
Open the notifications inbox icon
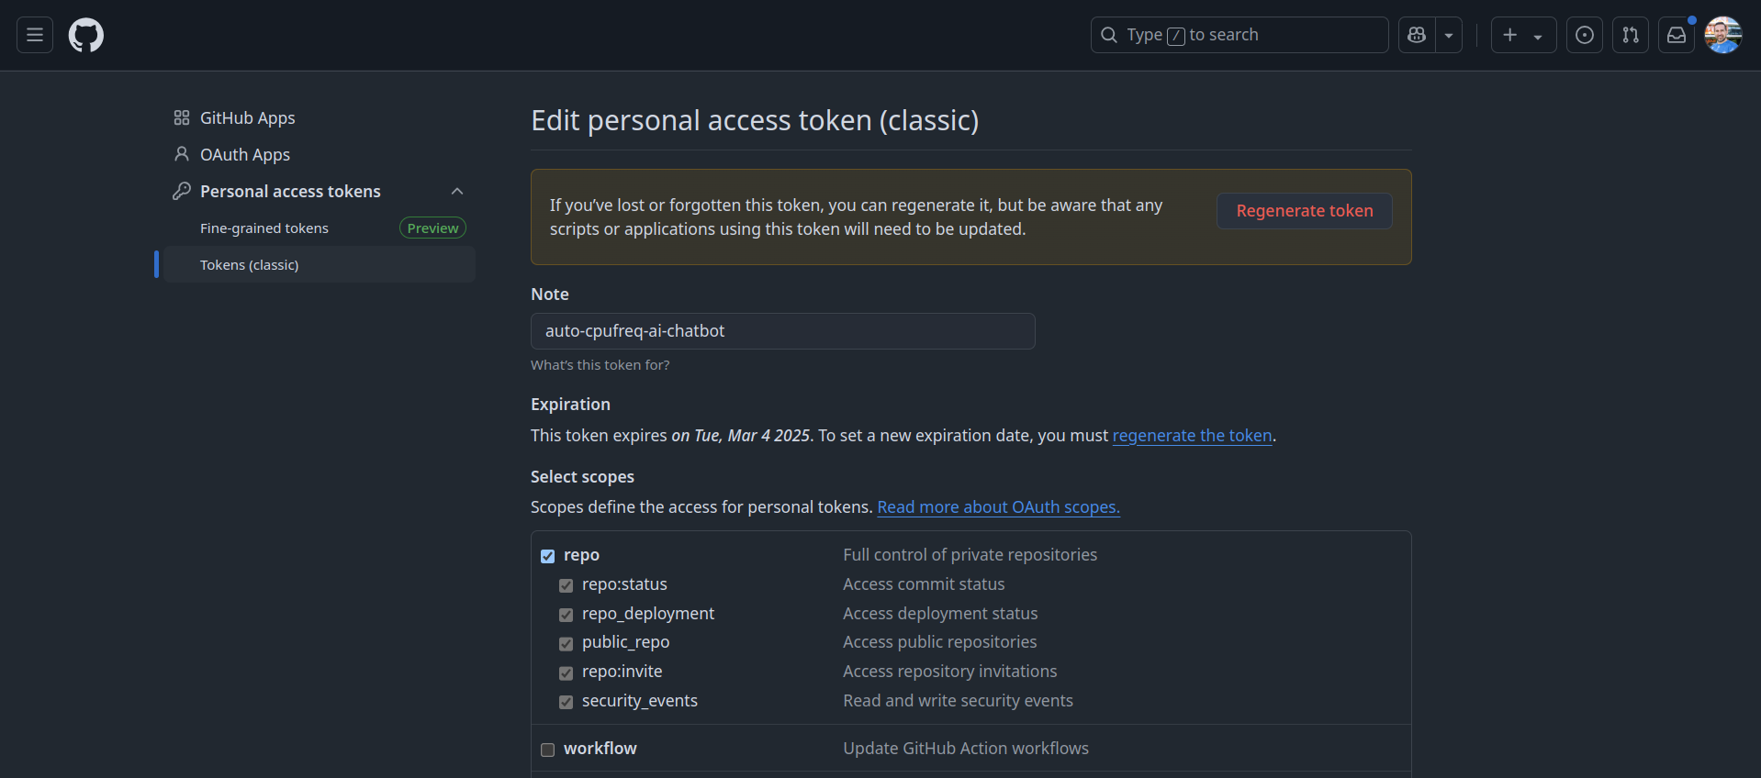pos(1677,35)
